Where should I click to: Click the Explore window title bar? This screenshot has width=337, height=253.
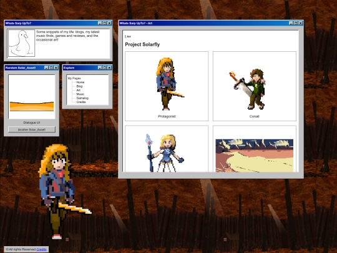tap(87, 67)
